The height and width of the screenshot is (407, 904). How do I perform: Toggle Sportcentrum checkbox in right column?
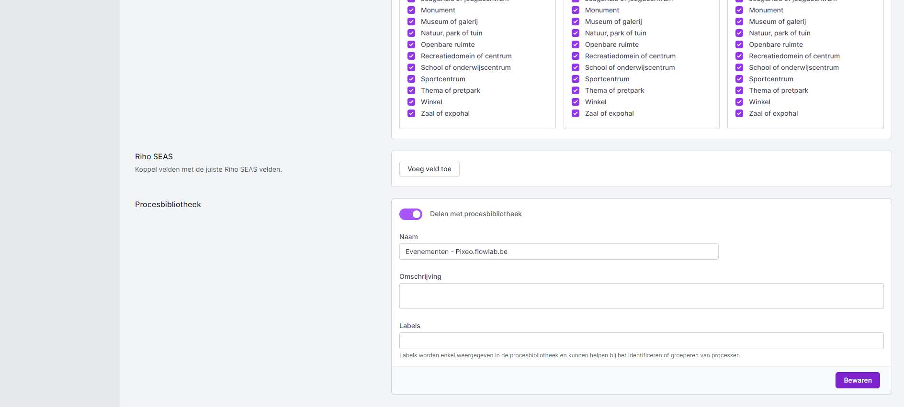[739, 79]
